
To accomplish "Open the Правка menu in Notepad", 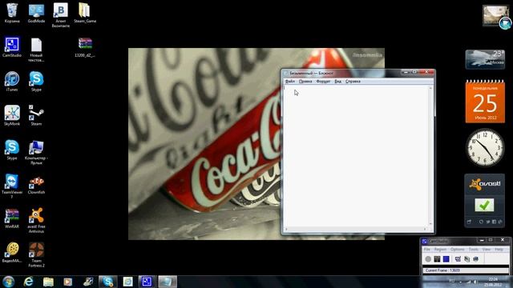I will click(305, 82).
